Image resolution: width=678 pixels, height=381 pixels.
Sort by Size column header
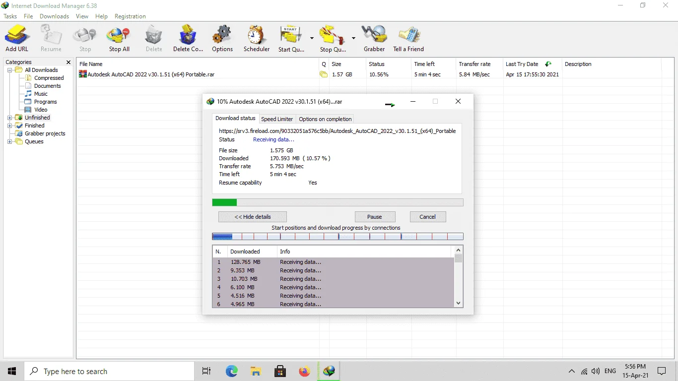[x=347, y=64]
